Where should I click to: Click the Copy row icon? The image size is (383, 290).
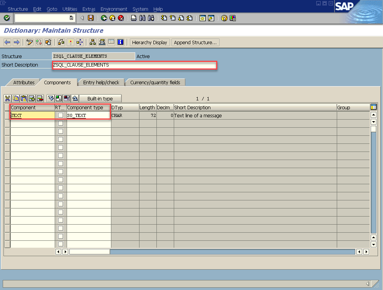[16, 98]
